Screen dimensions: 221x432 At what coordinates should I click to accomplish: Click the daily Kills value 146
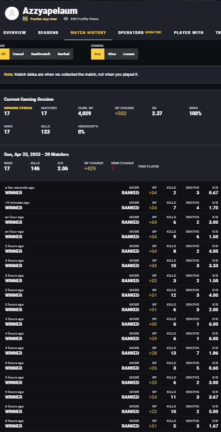35,168
